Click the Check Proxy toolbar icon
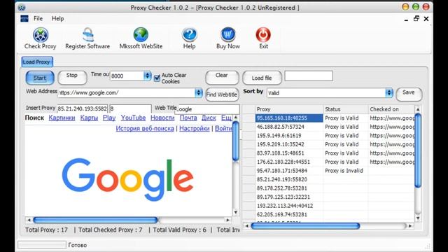The height and width of the screenshot is (252, 448). pyautogui.click(x=41, y=35)
